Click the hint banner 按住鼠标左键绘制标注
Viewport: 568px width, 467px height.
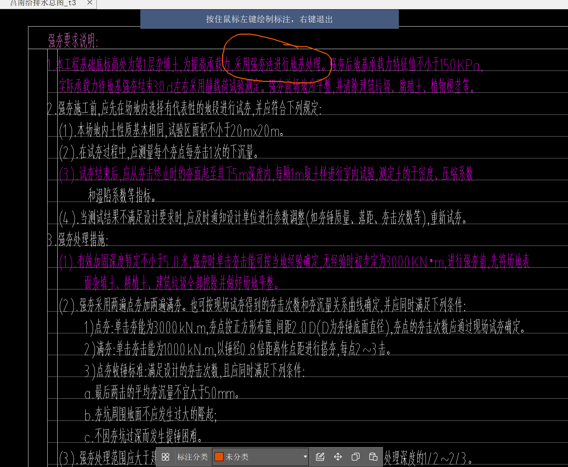270,19
